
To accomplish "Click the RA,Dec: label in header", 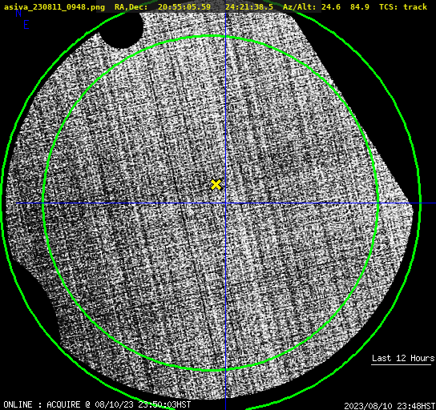I will (131, 7).
